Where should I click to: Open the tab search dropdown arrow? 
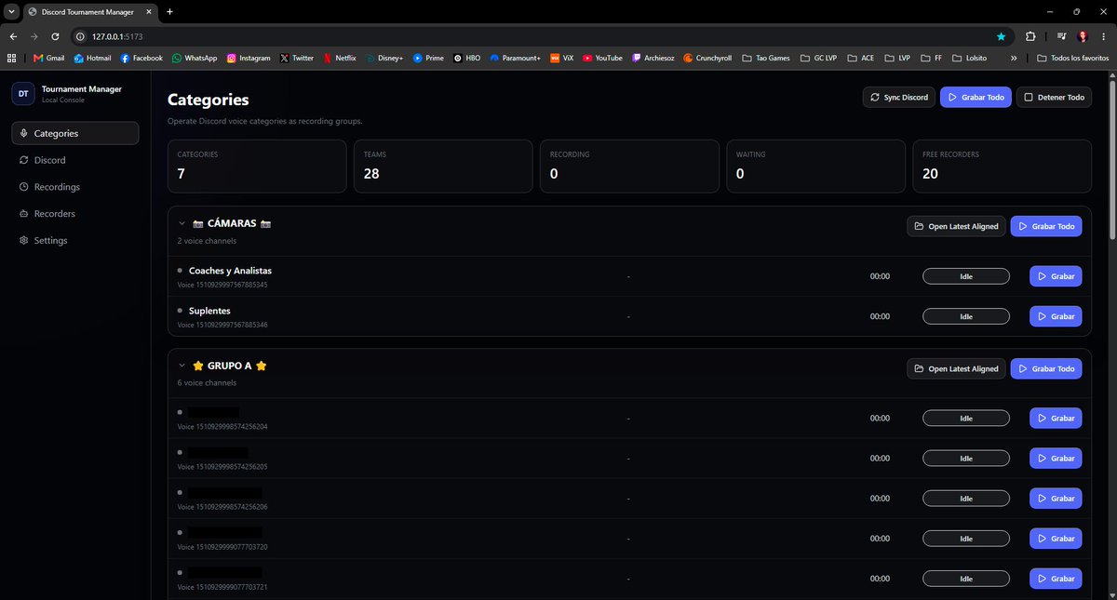coord(10,11)
